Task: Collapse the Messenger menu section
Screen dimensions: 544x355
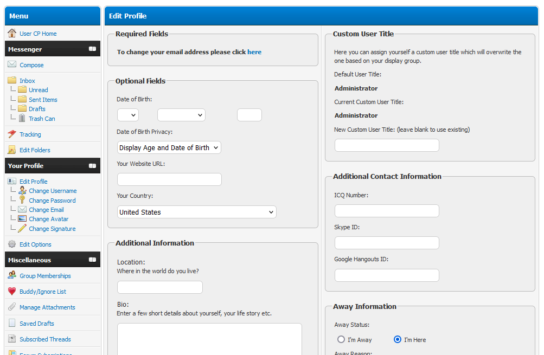Action: pyautogui.click(x=92, y=49)
